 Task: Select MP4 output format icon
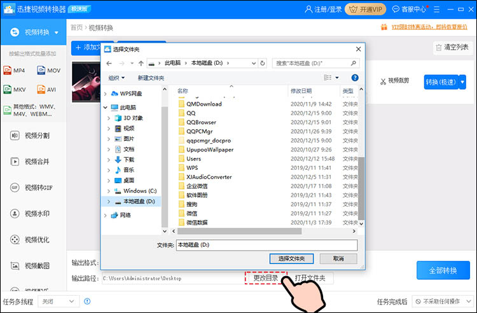[x=7, y=71]
